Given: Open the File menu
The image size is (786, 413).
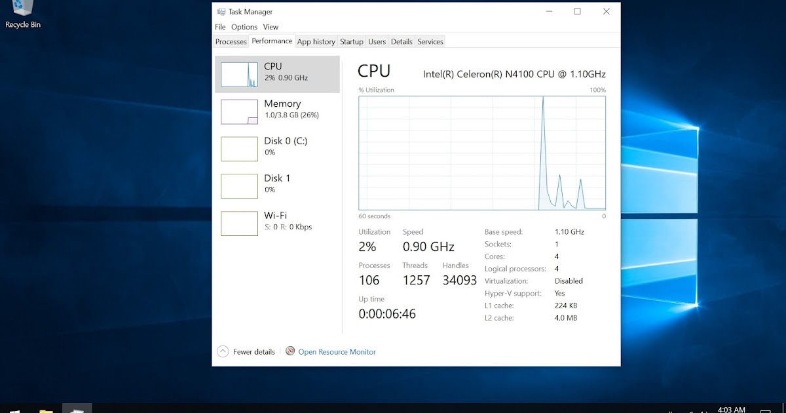Looking at the screenshot, I should (220, 27).
